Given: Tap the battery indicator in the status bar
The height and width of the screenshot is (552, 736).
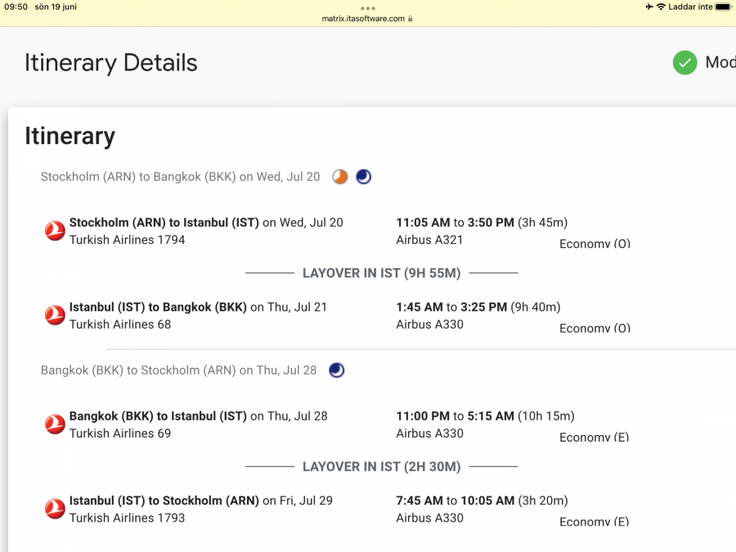Looking at the screenshot, I should click(x=723, y=7).
